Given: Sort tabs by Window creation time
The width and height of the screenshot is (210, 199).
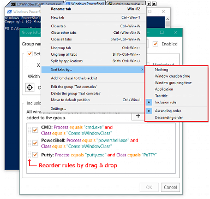Looking at the screenshot, I should click(x=176, y=76).
